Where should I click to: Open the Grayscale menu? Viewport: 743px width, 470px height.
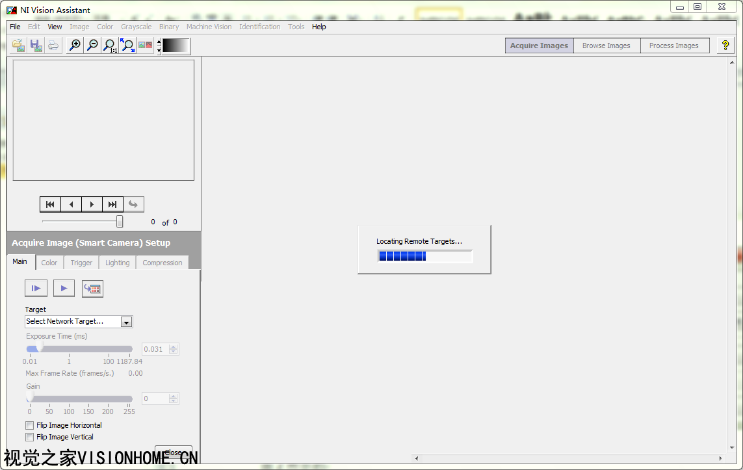tap(137, 27)
